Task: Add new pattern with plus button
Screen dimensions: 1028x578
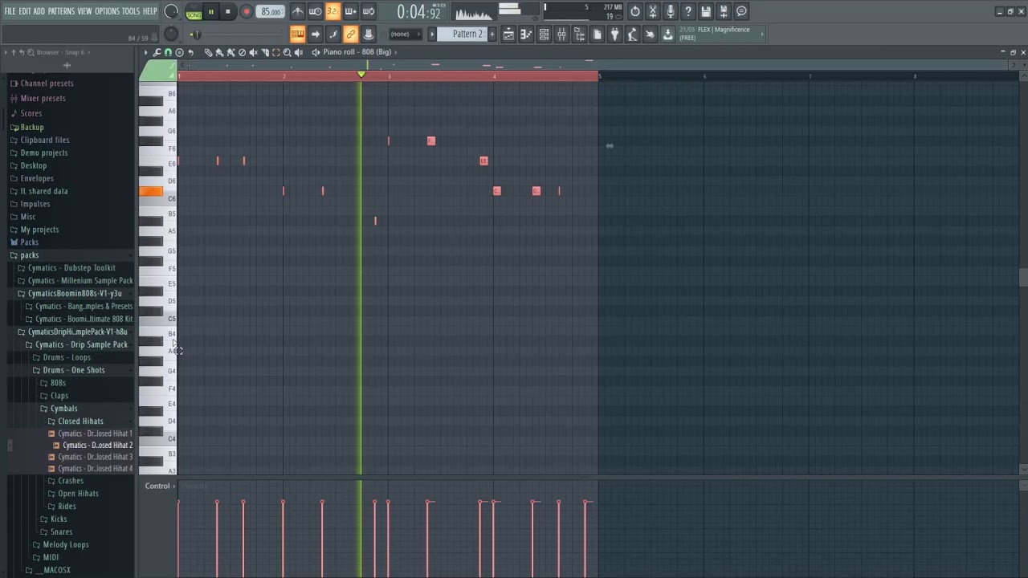Action: click(x=492, y=34)
